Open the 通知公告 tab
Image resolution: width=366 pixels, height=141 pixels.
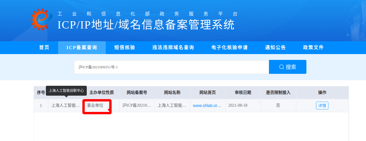click(275, 48)
